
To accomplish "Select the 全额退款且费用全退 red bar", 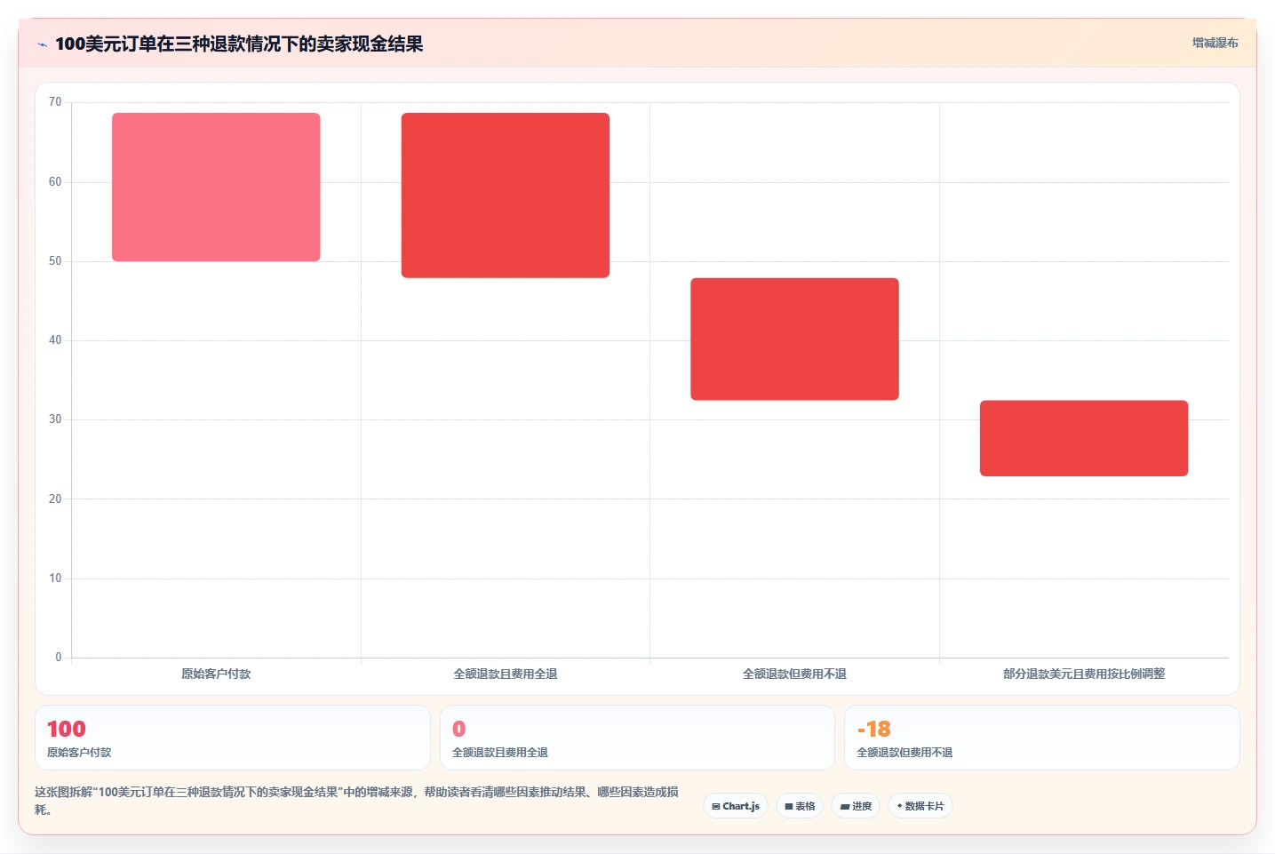I will [506, 196].
